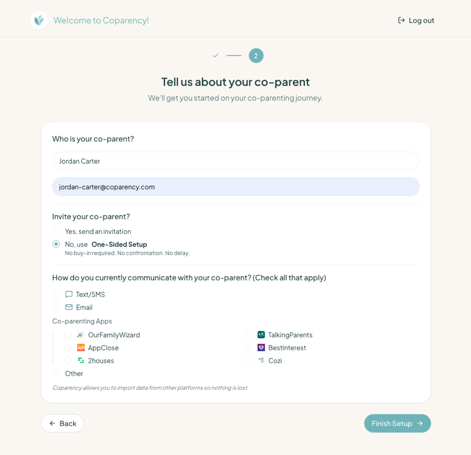Image resolution: width=471 pixels, height=455 pixels.
Task: Select the One-Sided Setup option
Action: pos(56,244)
